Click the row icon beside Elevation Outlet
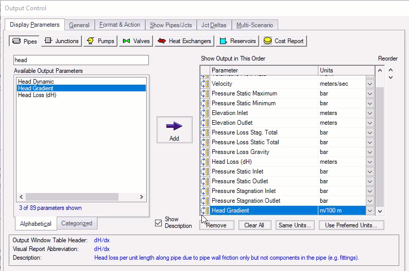409x271 pixels. [205, 123]
